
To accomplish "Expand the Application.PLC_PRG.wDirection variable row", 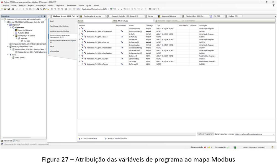I will coord(82,42).
